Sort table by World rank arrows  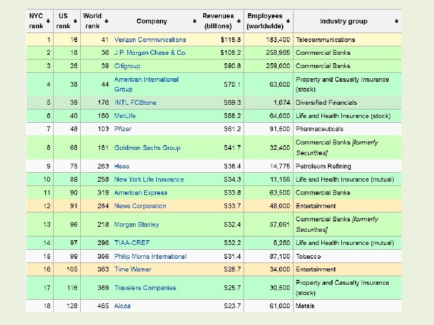coord(107,21)
